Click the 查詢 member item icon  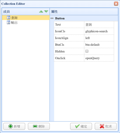point(8,17)
